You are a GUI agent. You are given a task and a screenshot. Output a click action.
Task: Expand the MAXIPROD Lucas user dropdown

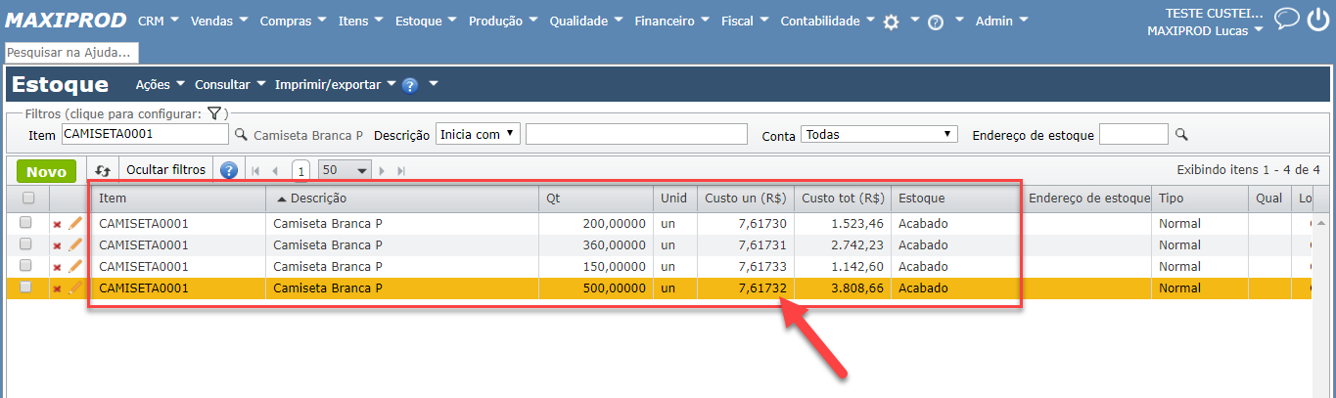(1204, 31)
